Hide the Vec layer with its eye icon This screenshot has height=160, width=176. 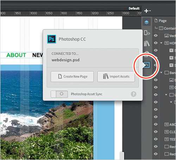pos(156,35)
